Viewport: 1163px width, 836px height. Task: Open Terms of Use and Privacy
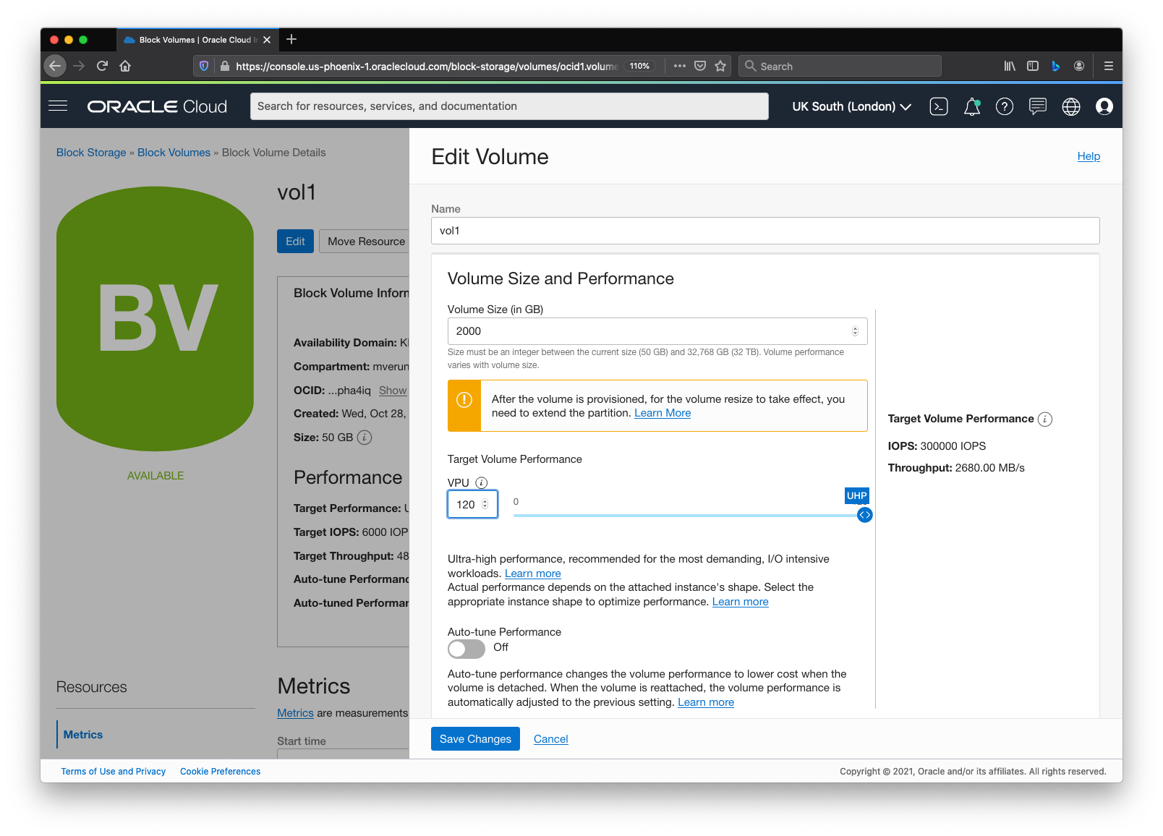coord(114,772)
